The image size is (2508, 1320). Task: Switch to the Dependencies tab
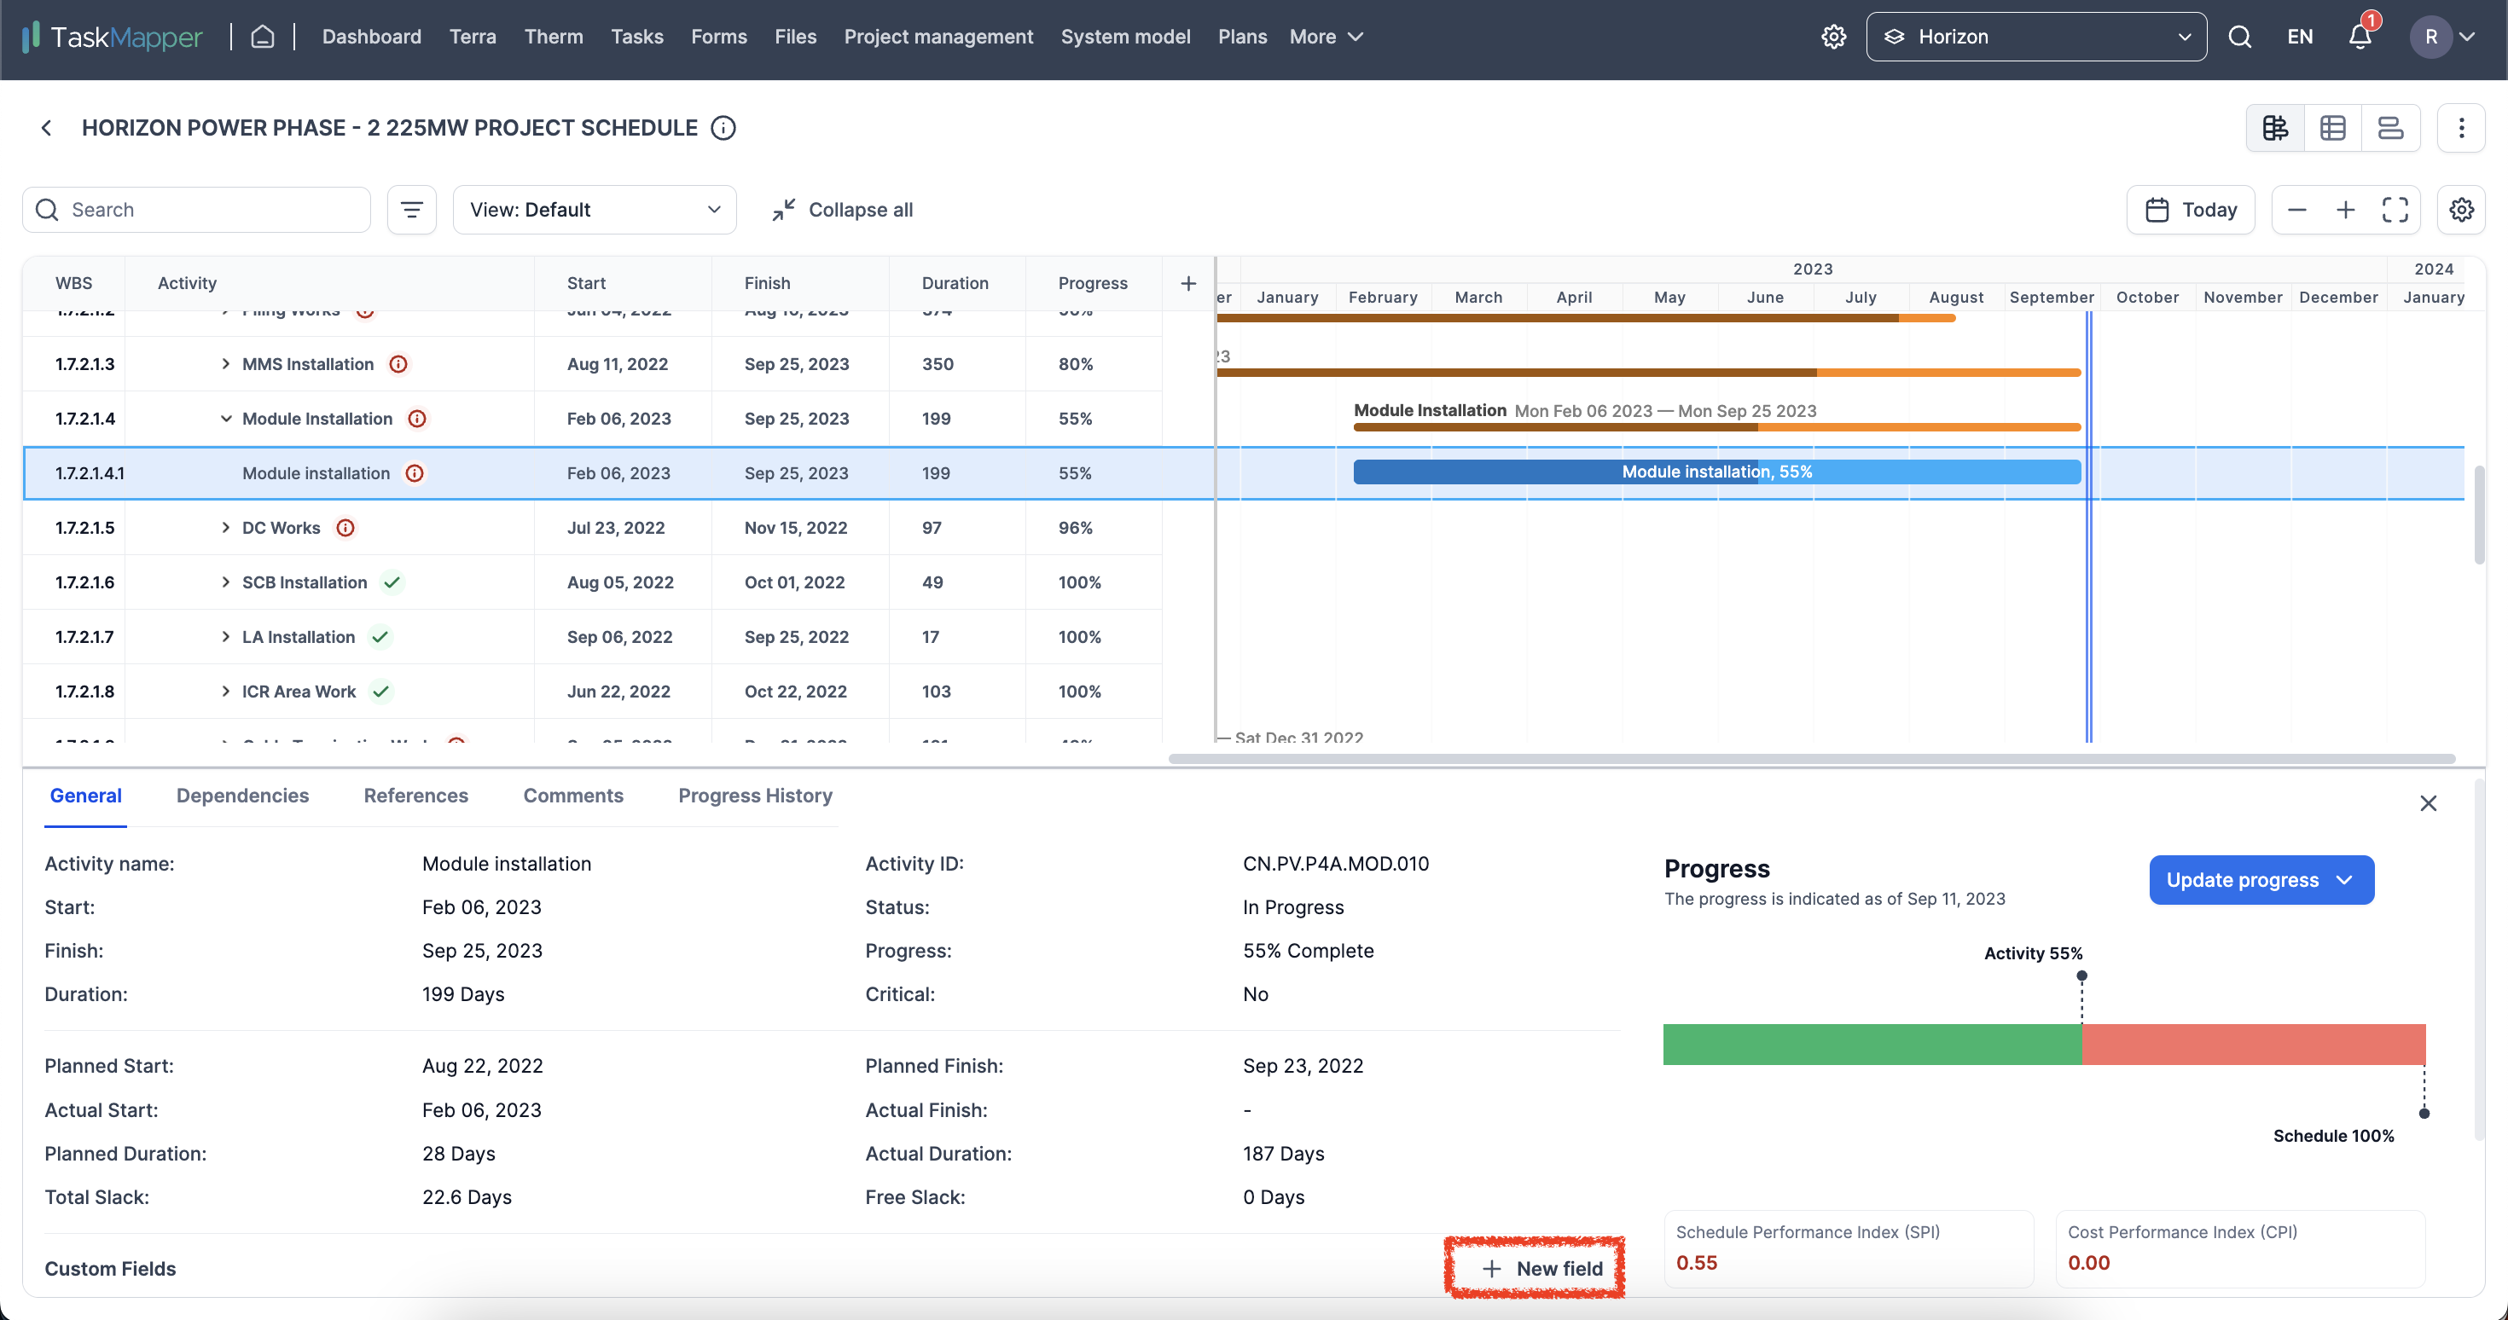(x=242, y=795)
